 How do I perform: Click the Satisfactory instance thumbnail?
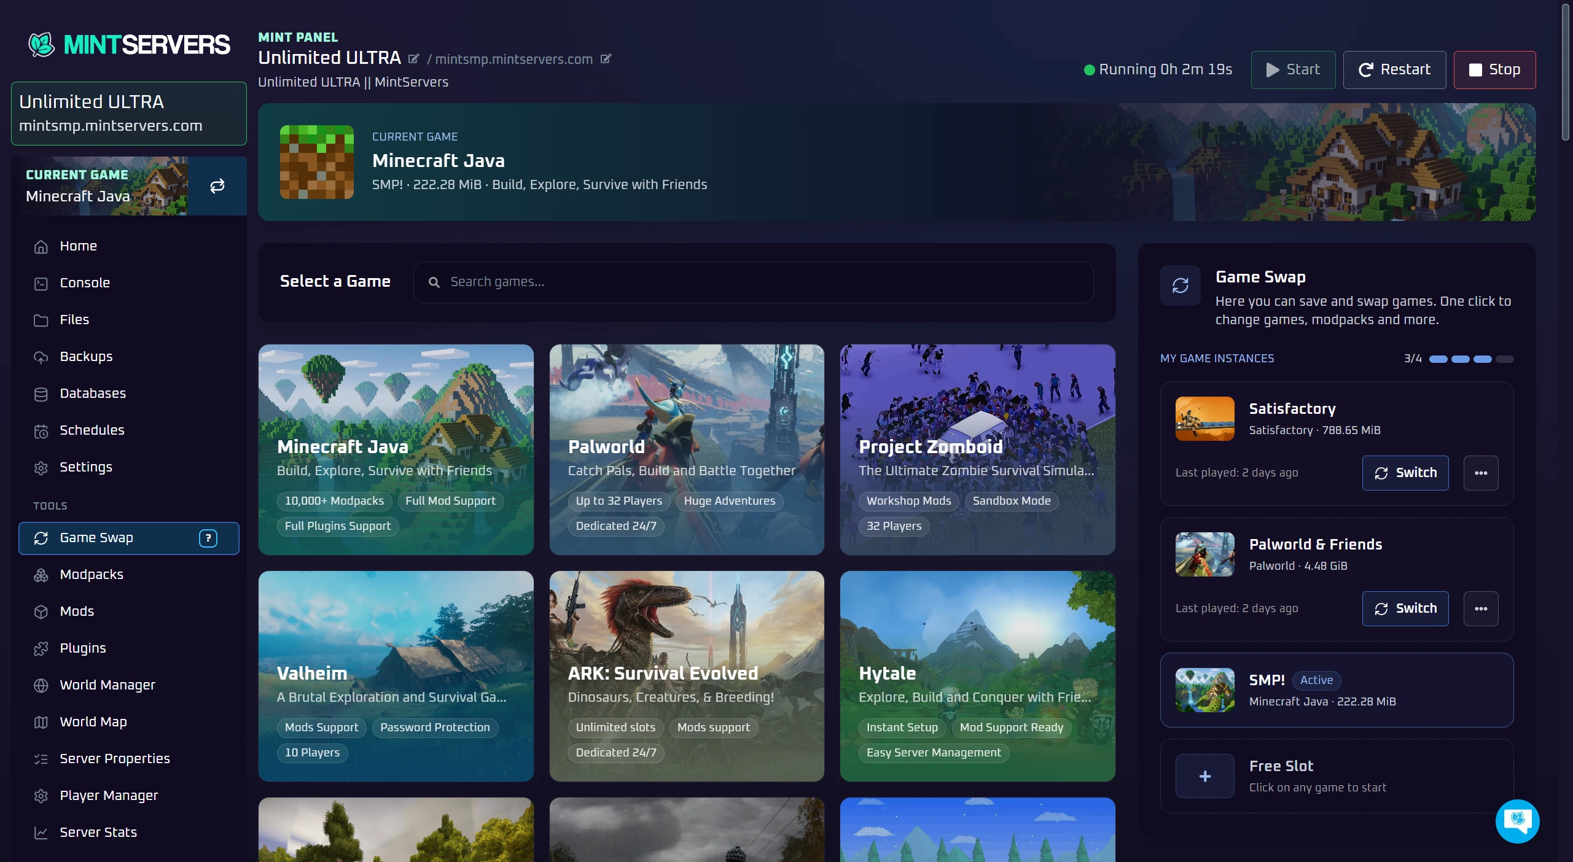[1205, 419]
